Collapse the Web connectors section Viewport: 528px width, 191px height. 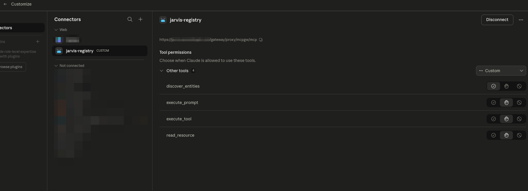[x=56, y=30]
